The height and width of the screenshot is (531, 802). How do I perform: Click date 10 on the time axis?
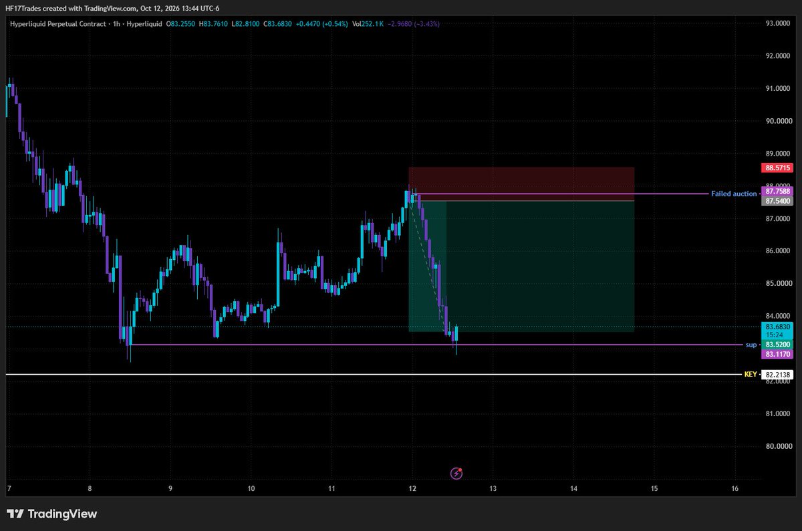pos(251,489)
